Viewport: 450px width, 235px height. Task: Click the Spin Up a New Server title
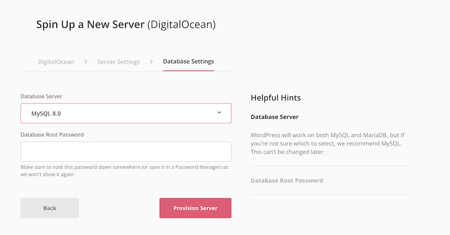(126, 24)
